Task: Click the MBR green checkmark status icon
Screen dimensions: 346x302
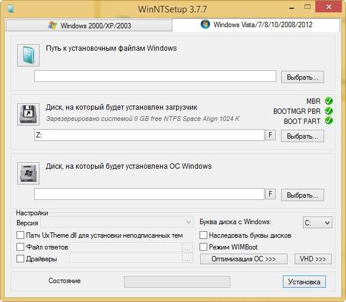Action: 329,101
